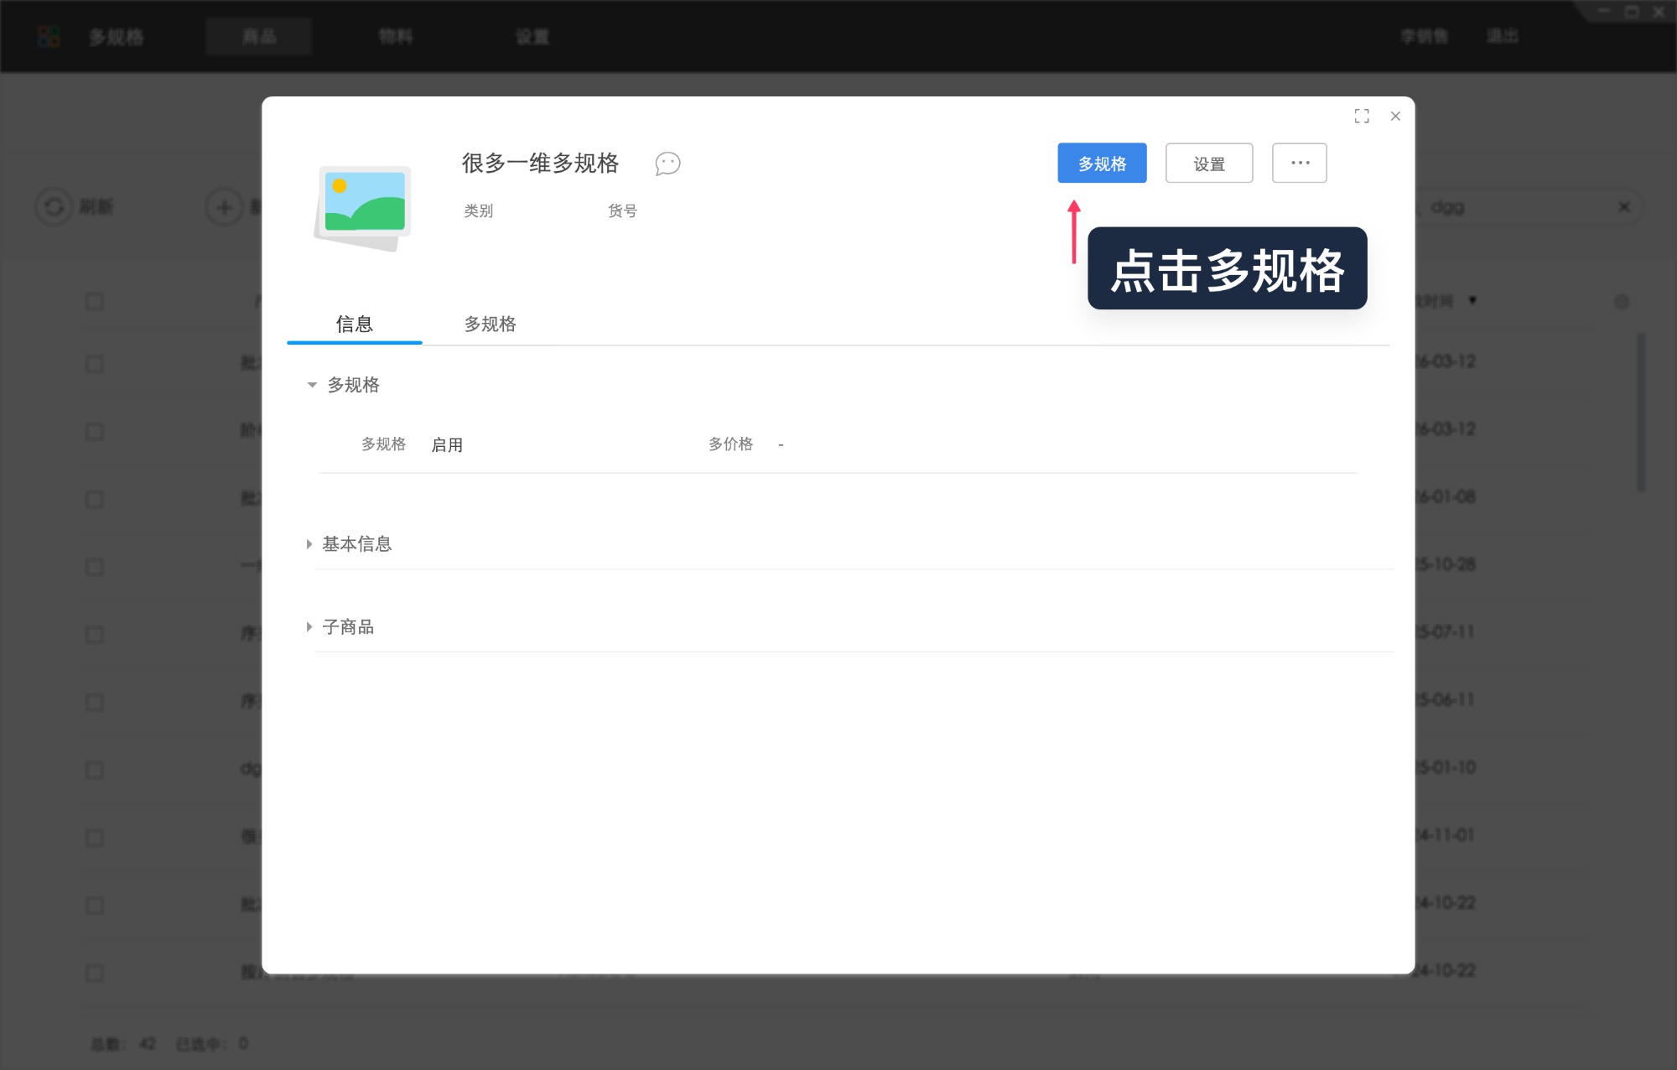Collapse the 多规格 section

(311, 386)
